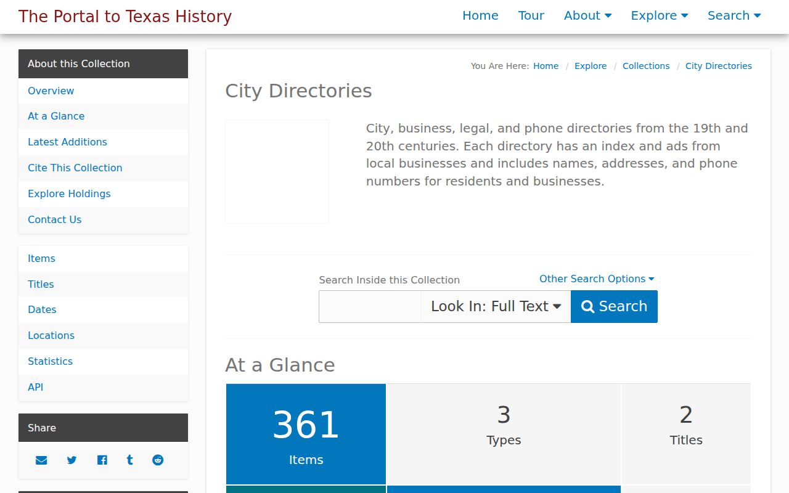Browse Titles in sidebar
This screenshot has height=493, width=789.
pos(103,284)
